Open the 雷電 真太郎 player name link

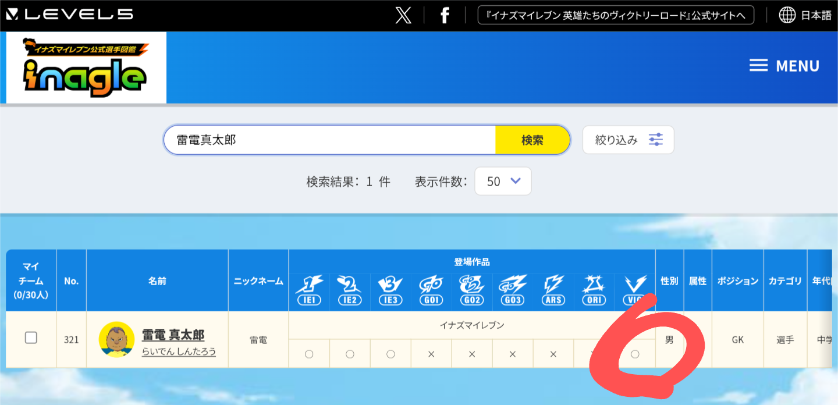click(173, 335)
